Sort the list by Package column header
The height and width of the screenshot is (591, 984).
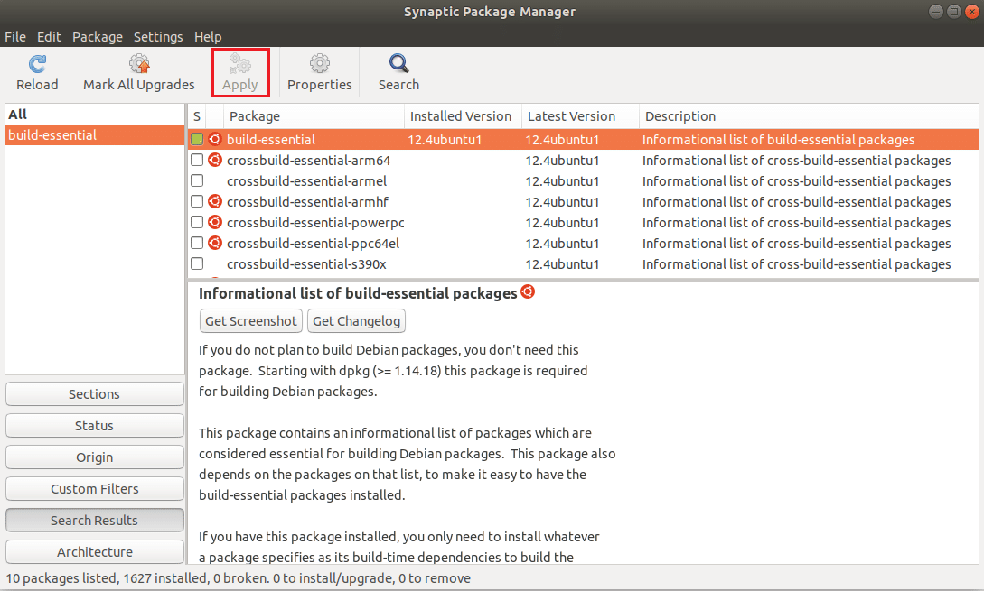point(255,116)
